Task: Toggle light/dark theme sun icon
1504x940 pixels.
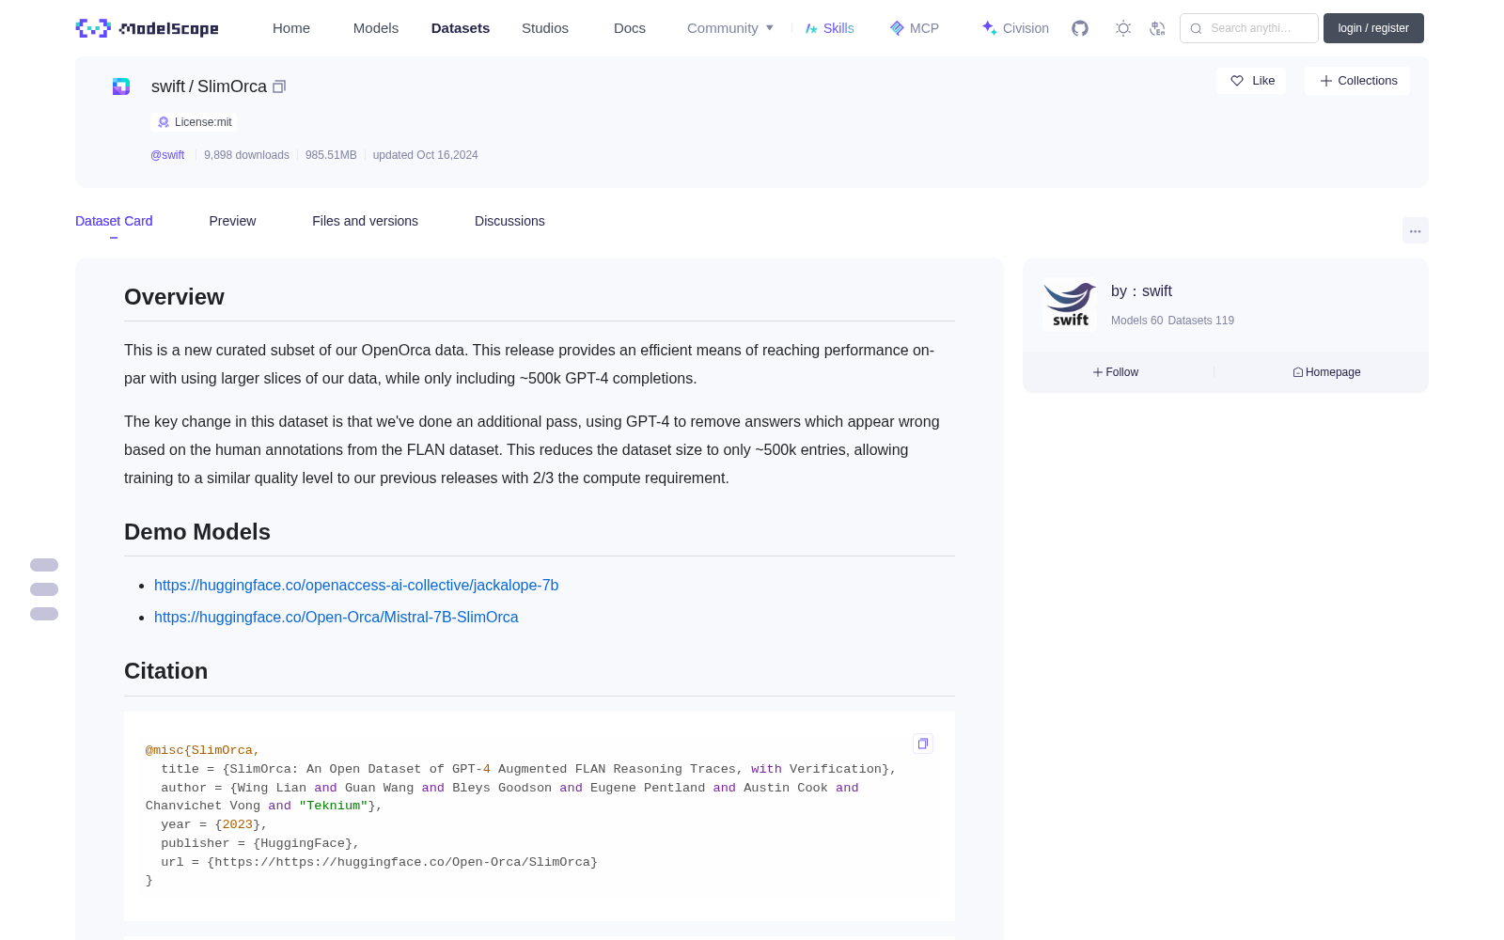Action: tap(1123, 28)
